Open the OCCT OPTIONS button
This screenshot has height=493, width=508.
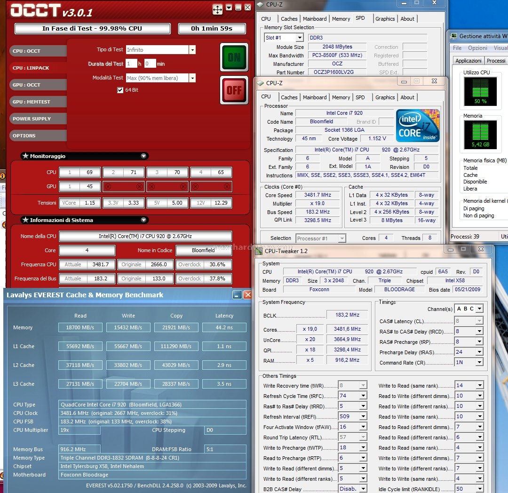38,135
